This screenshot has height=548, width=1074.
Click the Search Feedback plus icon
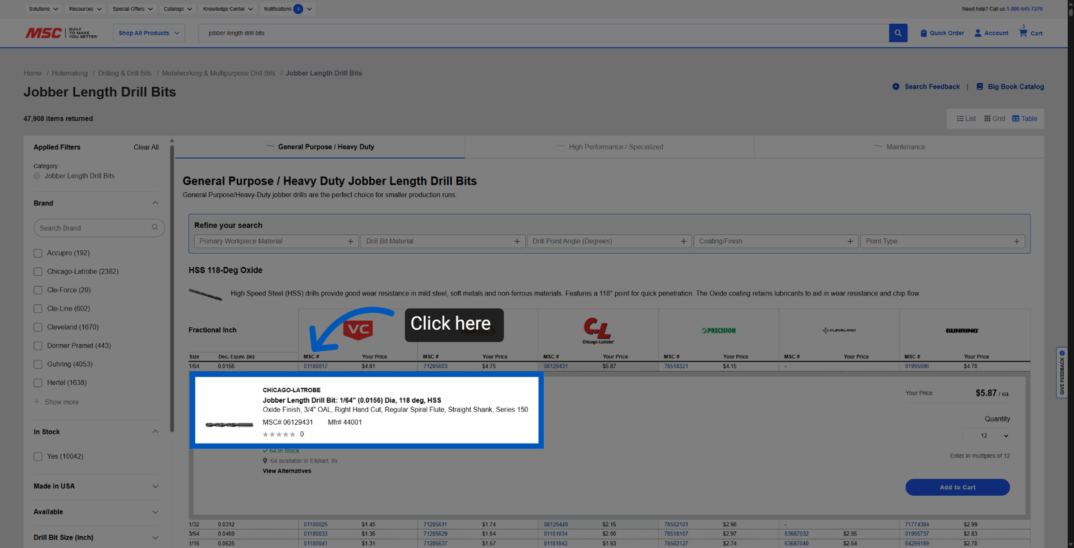coord(895,86)
